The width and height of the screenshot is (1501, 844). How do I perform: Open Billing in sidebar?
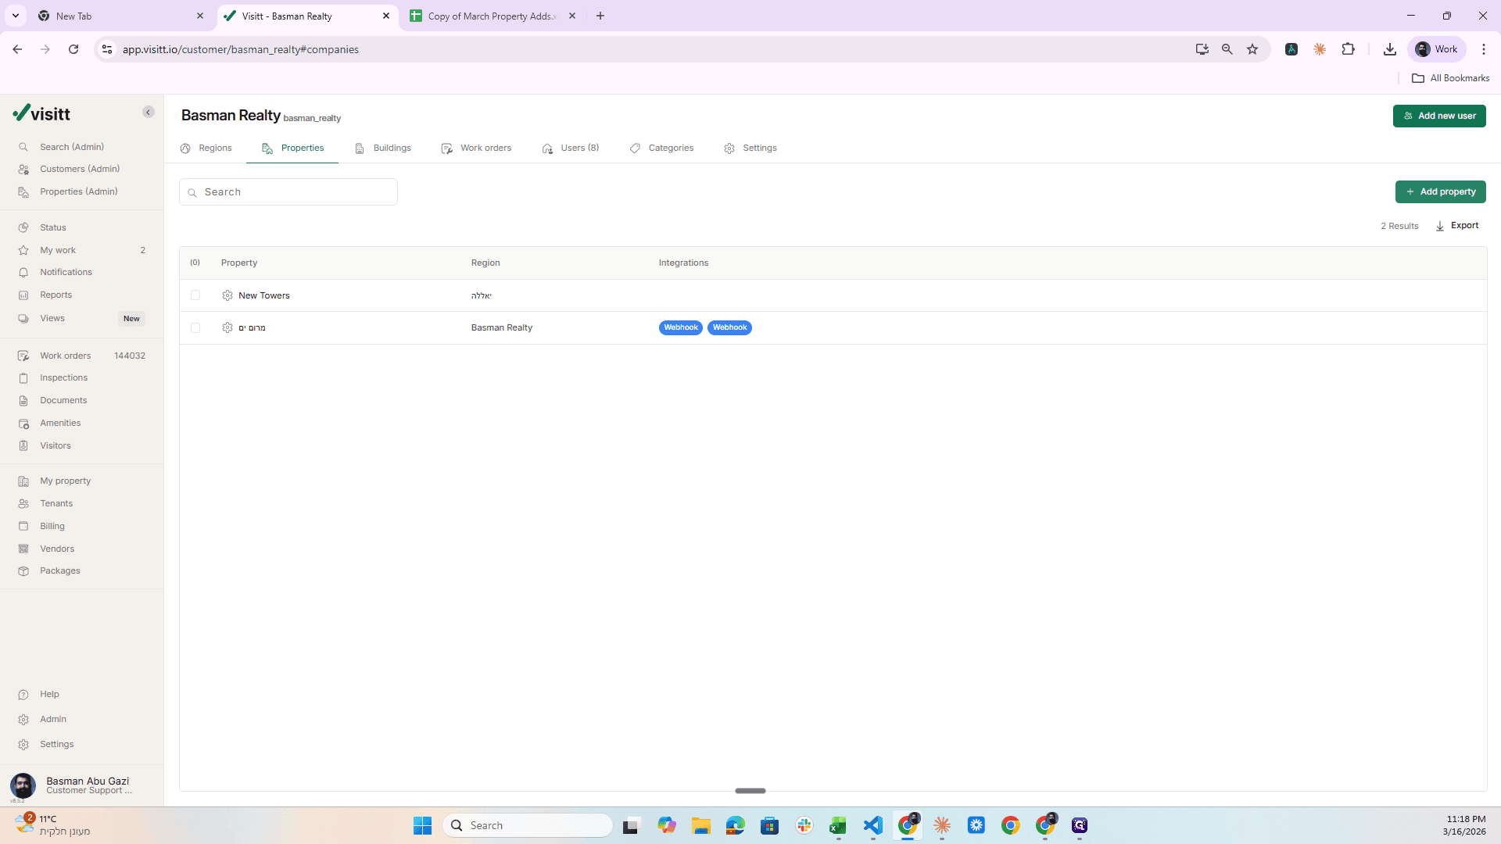52,526
